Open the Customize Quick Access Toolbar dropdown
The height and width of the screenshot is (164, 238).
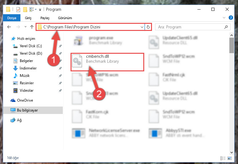[x=40, y=10]
